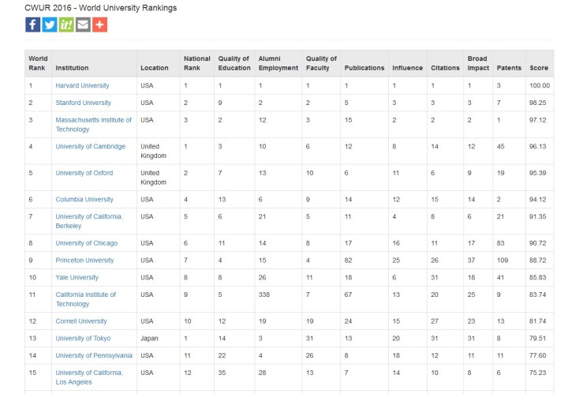Open the Columbia University link
568x394 pixels.
tap(84, 199)
